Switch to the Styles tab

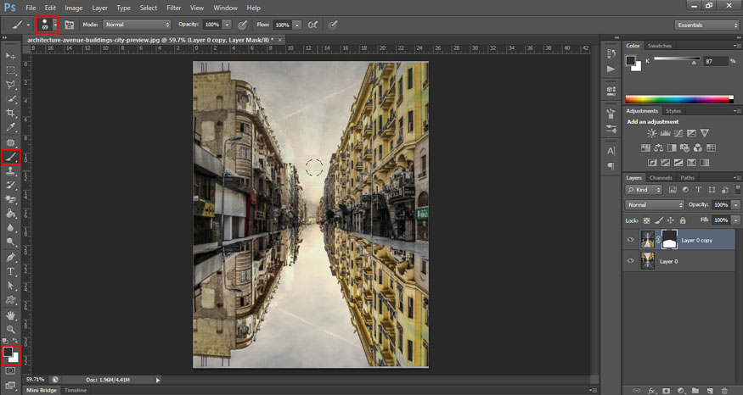pos(673,111)
